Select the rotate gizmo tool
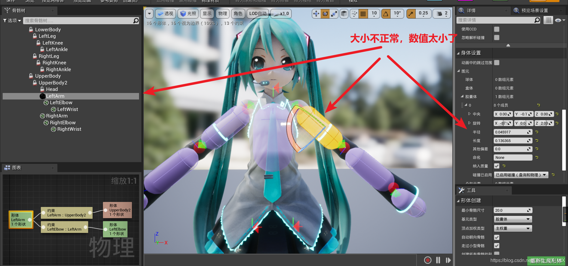Viewport: 568px width, 266px height. tap(325, 14)
